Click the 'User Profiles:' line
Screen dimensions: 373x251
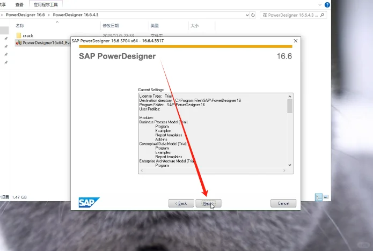150,109
